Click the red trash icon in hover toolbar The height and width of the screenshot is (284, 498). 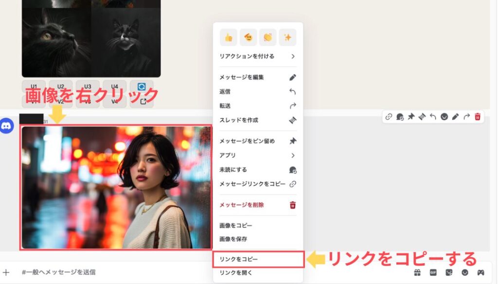478,117
